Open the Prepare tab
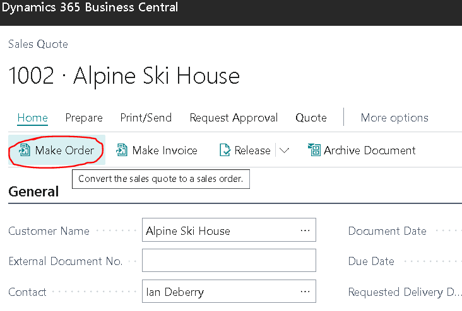This screenshot has width=462, height=311. point(84,118)
